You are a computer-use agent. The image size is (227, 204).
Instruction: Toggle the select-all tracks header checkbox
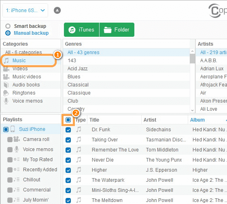point(68,120)
